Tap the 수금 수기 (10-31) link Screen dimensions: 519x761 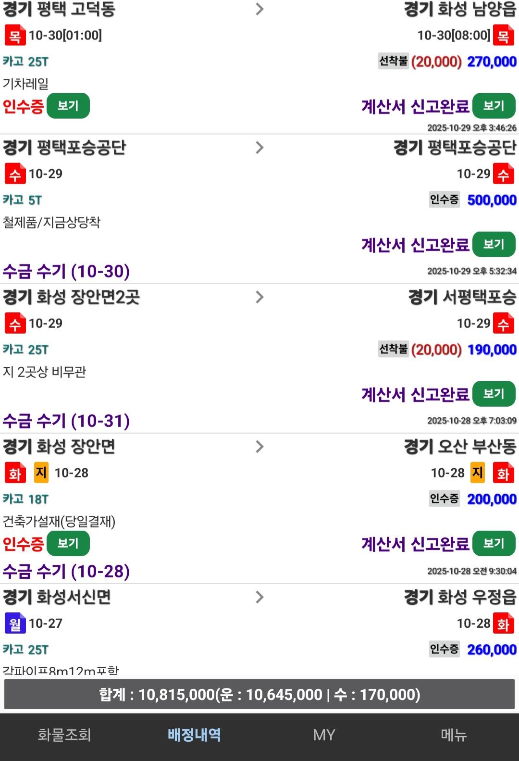(66, 421)
